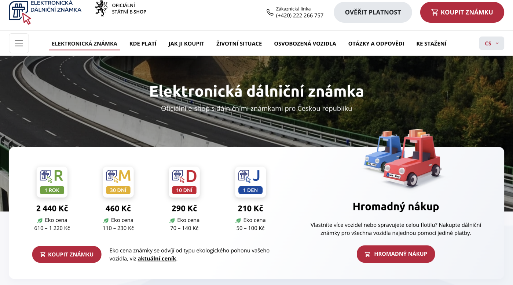Expand the CS language dropdown
The image size is (513, 285).
[491, 43]
